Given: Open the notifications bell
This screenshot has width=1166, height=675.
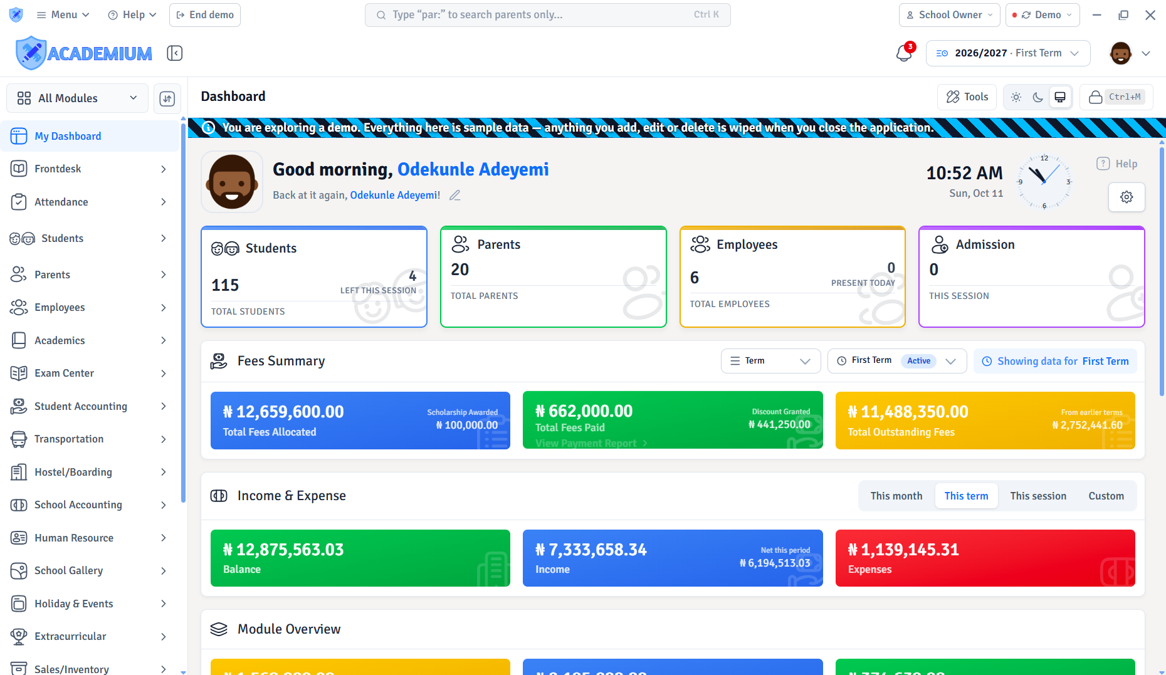Looking at the screenshot, I should pos(904,53).
